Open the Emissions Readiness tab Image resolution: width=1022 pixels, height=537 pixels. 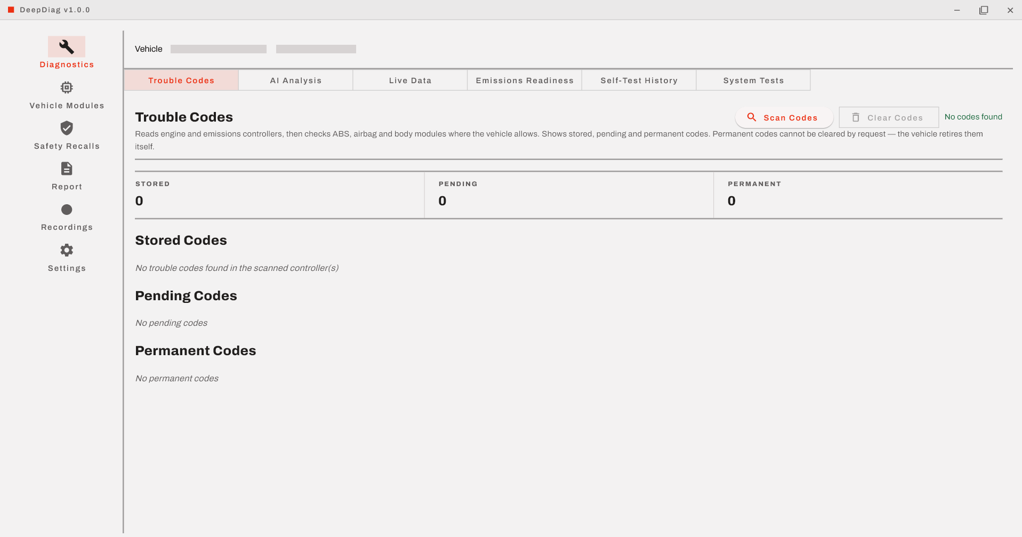click(x=525, y=80)
